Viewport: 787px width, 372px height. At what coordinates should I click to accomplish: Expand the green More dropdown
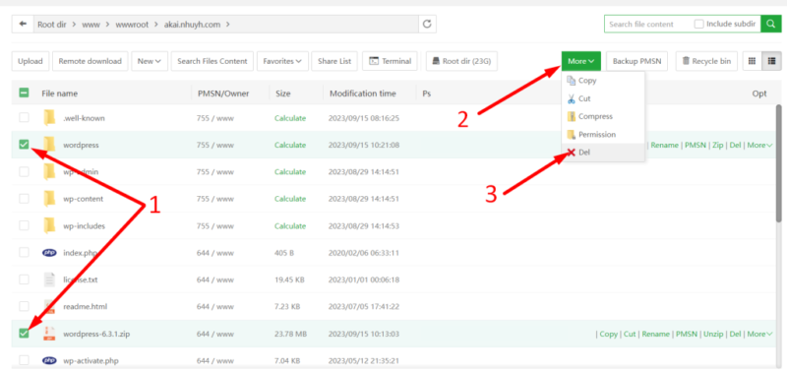point(581,61)
